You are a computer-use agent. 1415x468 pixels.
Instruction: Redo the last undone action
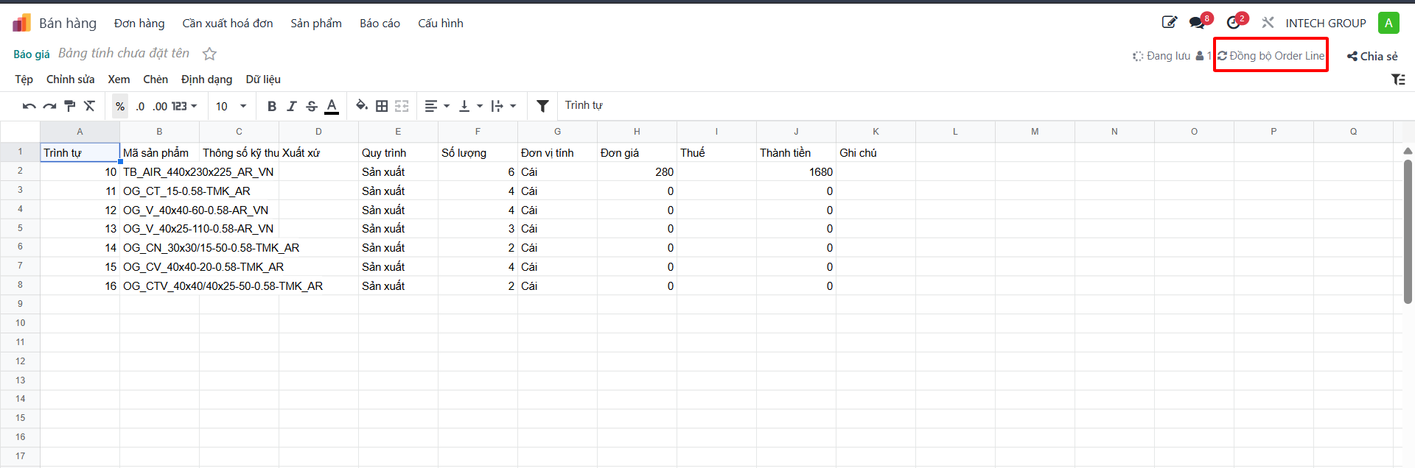(x=49, y=106)
